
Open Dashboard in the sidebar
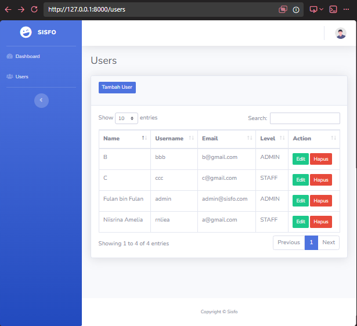[x=27, y=56]
